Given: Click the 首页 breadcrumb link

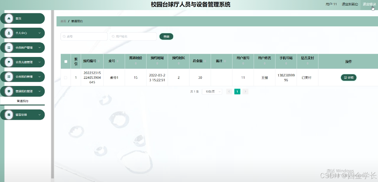Looking at the screenshot, I should 63,21.
